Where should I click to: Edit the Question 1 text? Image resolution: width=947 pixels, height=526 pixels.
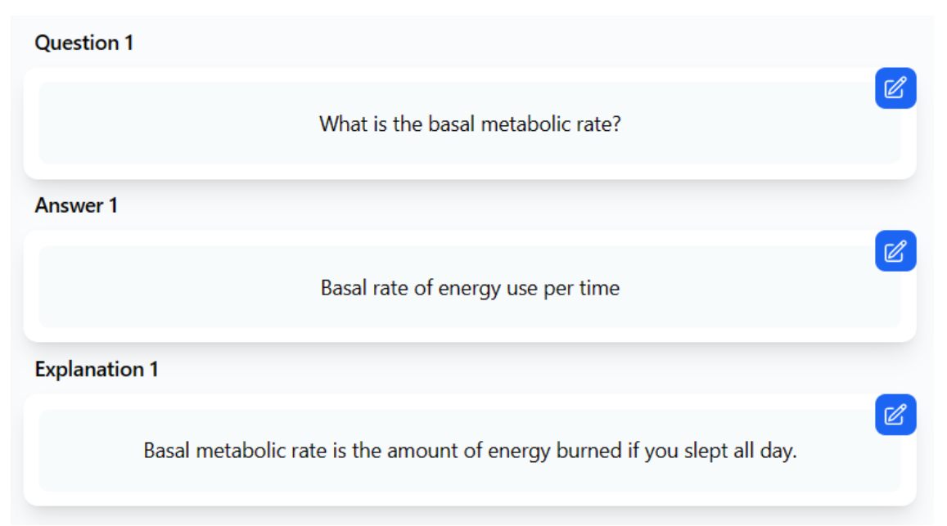895,88
